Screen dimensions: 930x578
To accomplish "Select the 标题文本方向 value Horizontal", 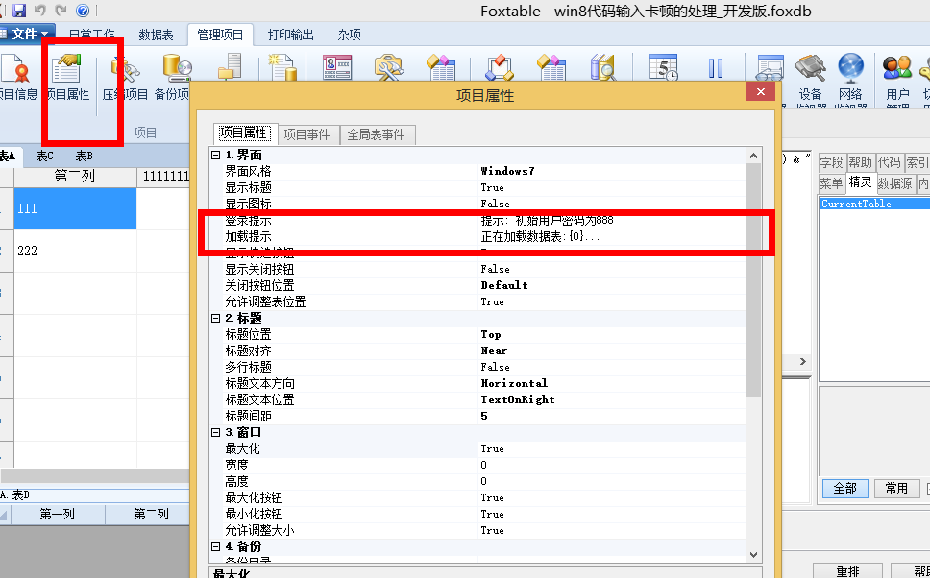I will click(x=514, y=383).
